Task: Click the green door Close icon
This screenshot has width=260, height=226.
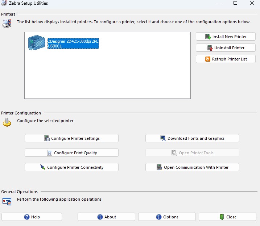Action: tap(222, 217)
